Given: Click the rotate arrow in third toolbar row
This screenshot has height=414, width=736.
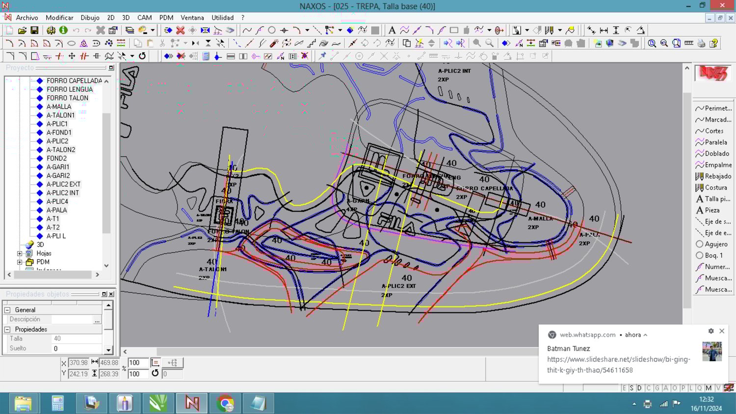Looking at the screenshot, I should [142, 56].
